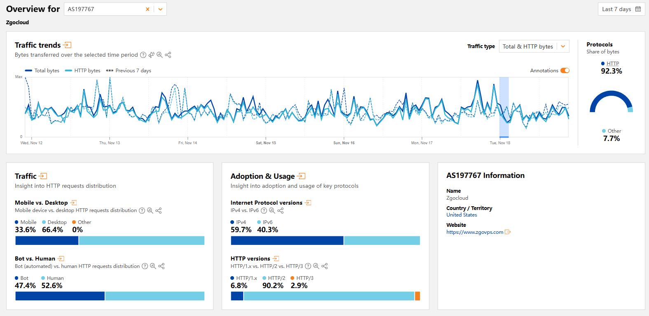The width and height of the screenshot is (649, 316).
Task: Hide the Previous 7 days series
Action: (129, 71)
